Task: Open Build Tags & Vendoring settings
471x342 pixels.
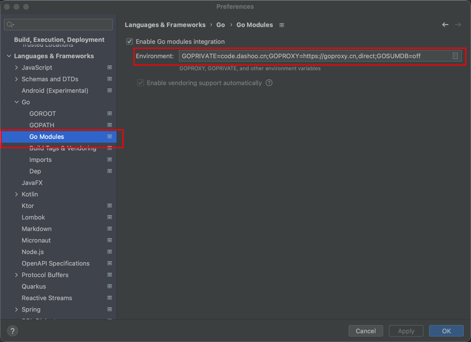Action: [x=62, y=148]
